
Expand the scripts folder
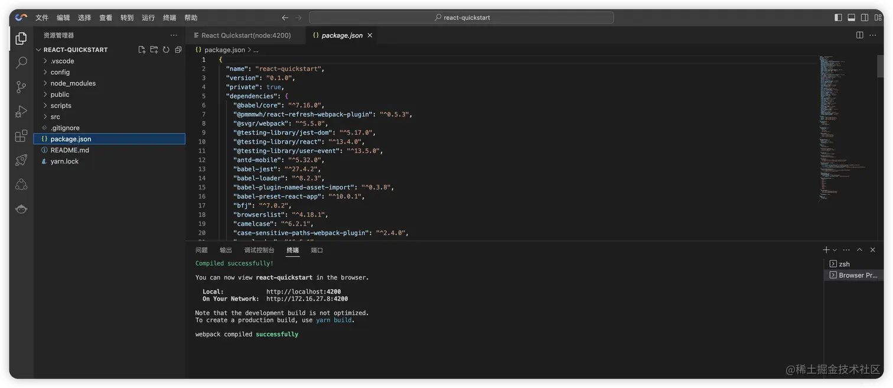[109, 106]
